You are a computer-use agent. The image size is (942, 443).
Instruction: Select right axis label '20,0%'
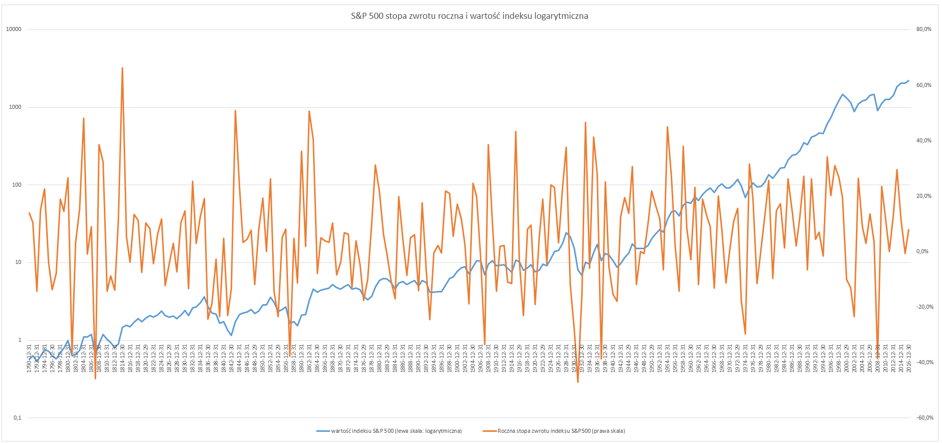tap(924, 196)
